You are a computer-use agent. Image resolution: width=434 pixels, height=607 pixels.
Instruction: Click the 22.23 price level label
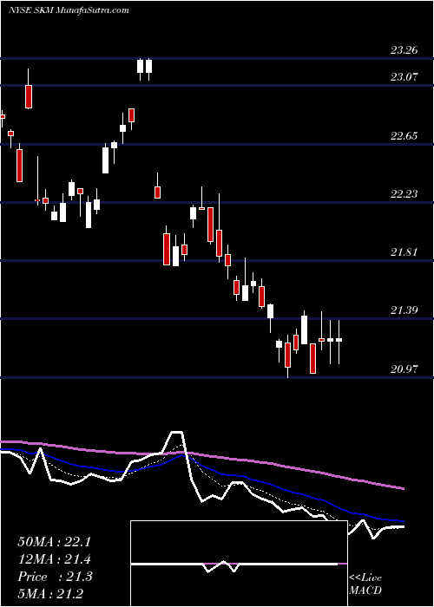(x=404, y=194)
